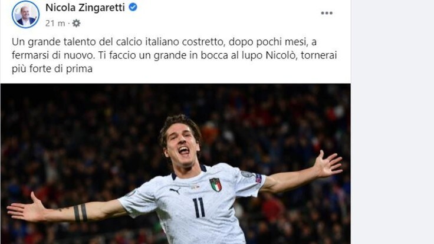
Task: Open Nicola Zingaretti's round profile picture
Action: [x=26, y=14]
